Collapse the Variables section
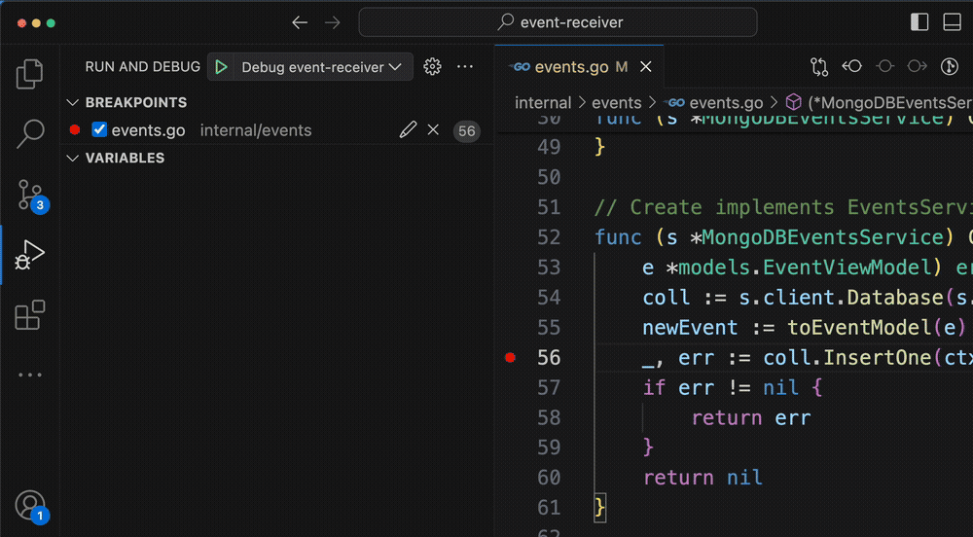This screenshot has height=537, width=973. point(73,159)
